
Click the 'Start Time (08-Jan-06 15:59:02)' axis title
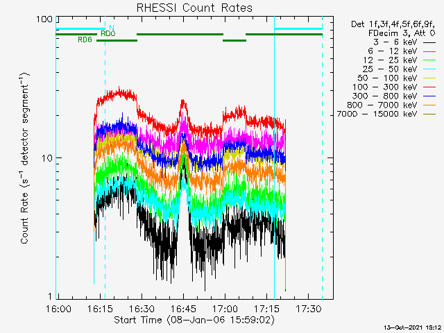194,320
